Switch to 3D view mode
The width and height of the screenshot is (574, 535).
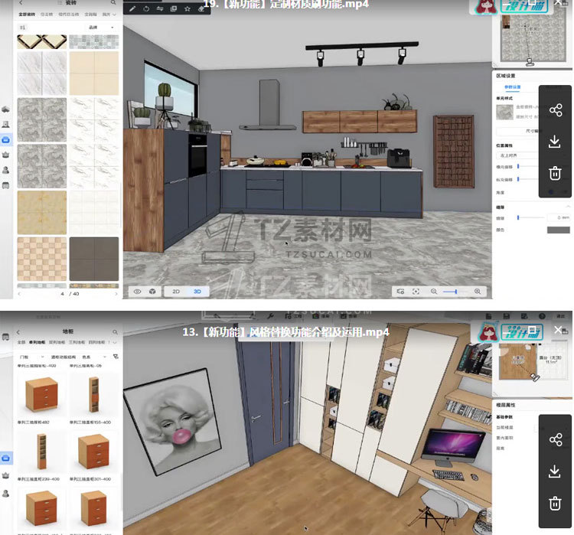[197, 292]
